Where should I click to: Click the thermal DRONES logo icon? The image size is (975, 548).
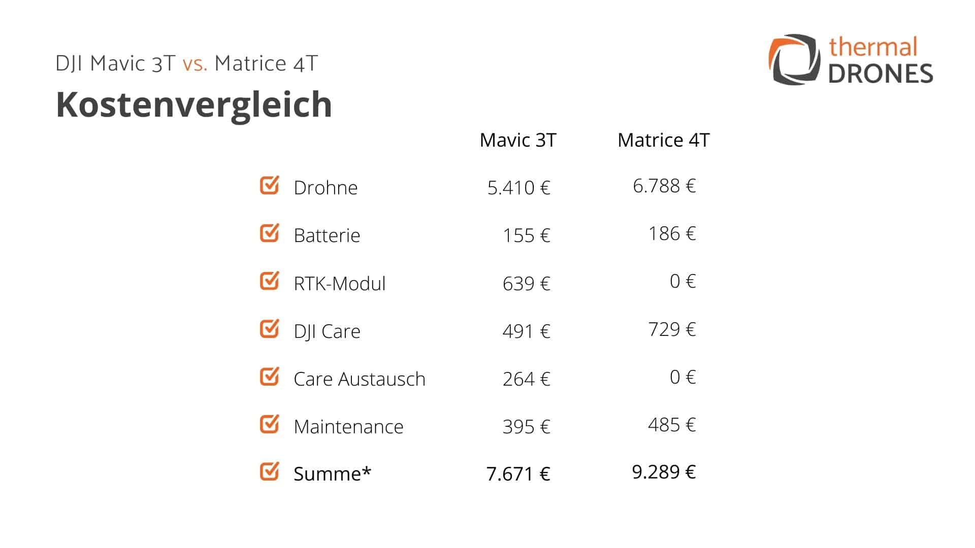point(794,59)
